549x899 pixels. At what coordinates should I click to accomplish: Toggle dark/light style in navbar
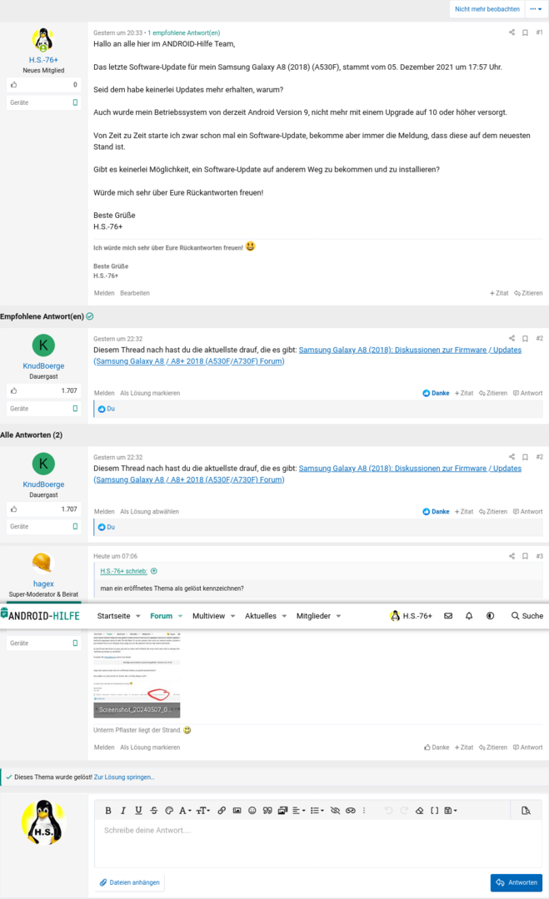[490, 616]
